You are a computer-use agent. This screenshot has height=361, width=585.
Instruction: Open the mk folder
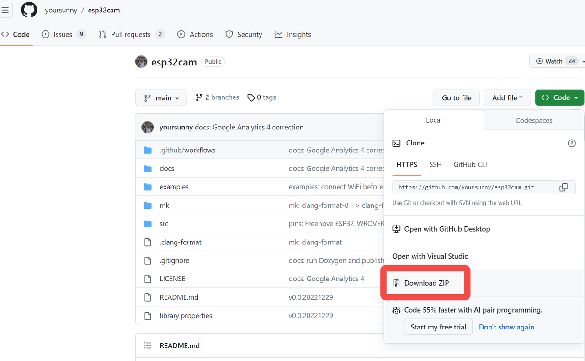tap(165, 205)
